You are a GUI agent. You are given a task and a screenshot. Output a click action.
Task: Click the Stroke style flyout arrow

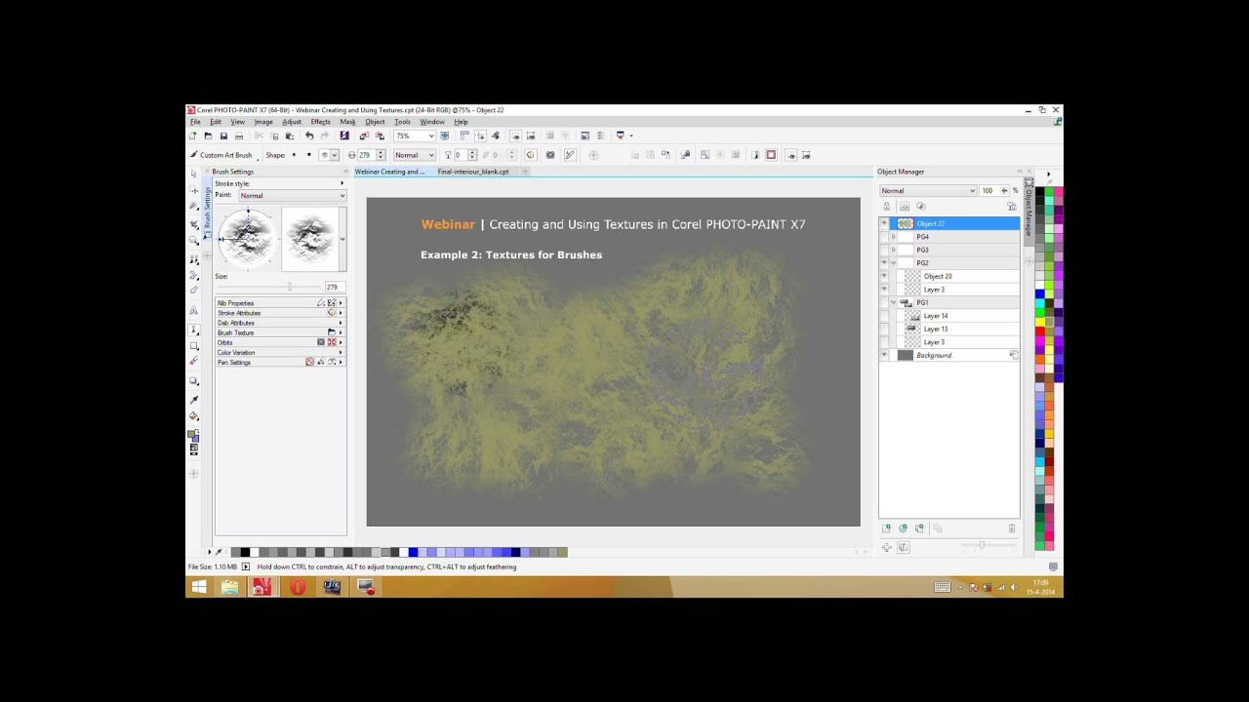pos(342,183)
